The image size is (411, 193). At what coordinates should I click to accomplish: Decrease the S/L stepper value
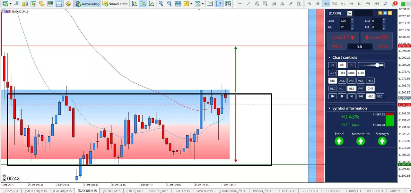point(352,29)
